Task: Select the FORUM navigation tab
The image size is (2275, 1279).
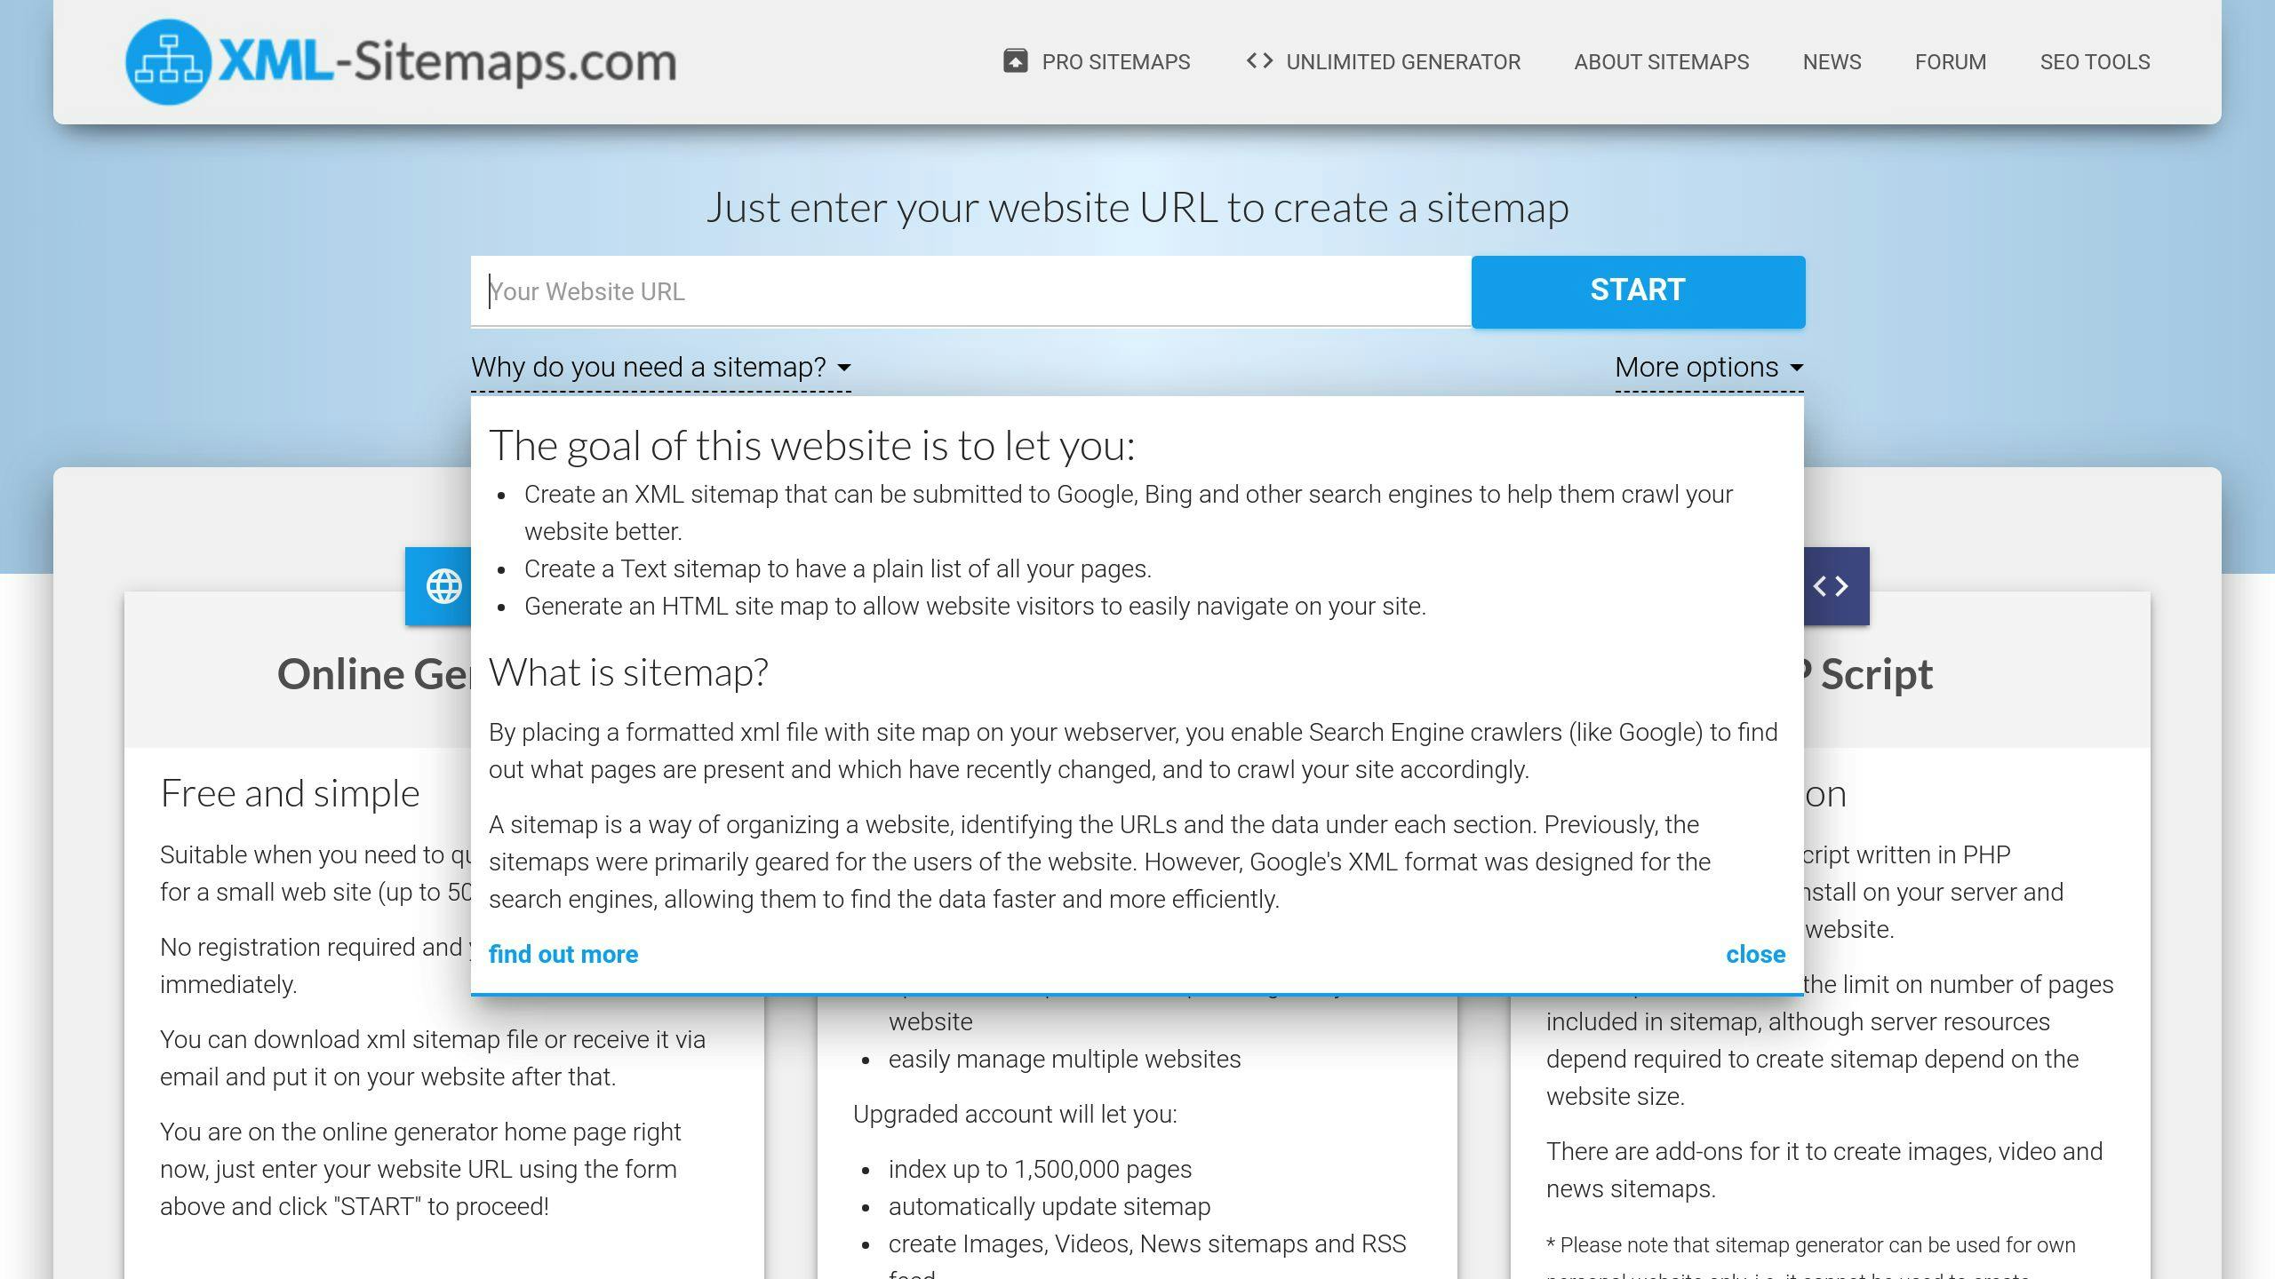Action: coord(1952,62)
